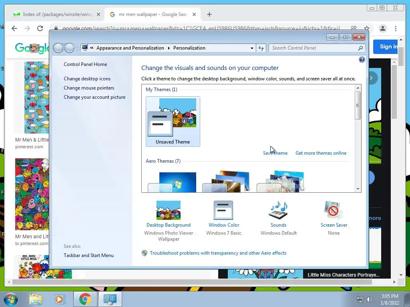
Task: Click the Control Panel back arrow button
Action: click(x=58, y=48)
